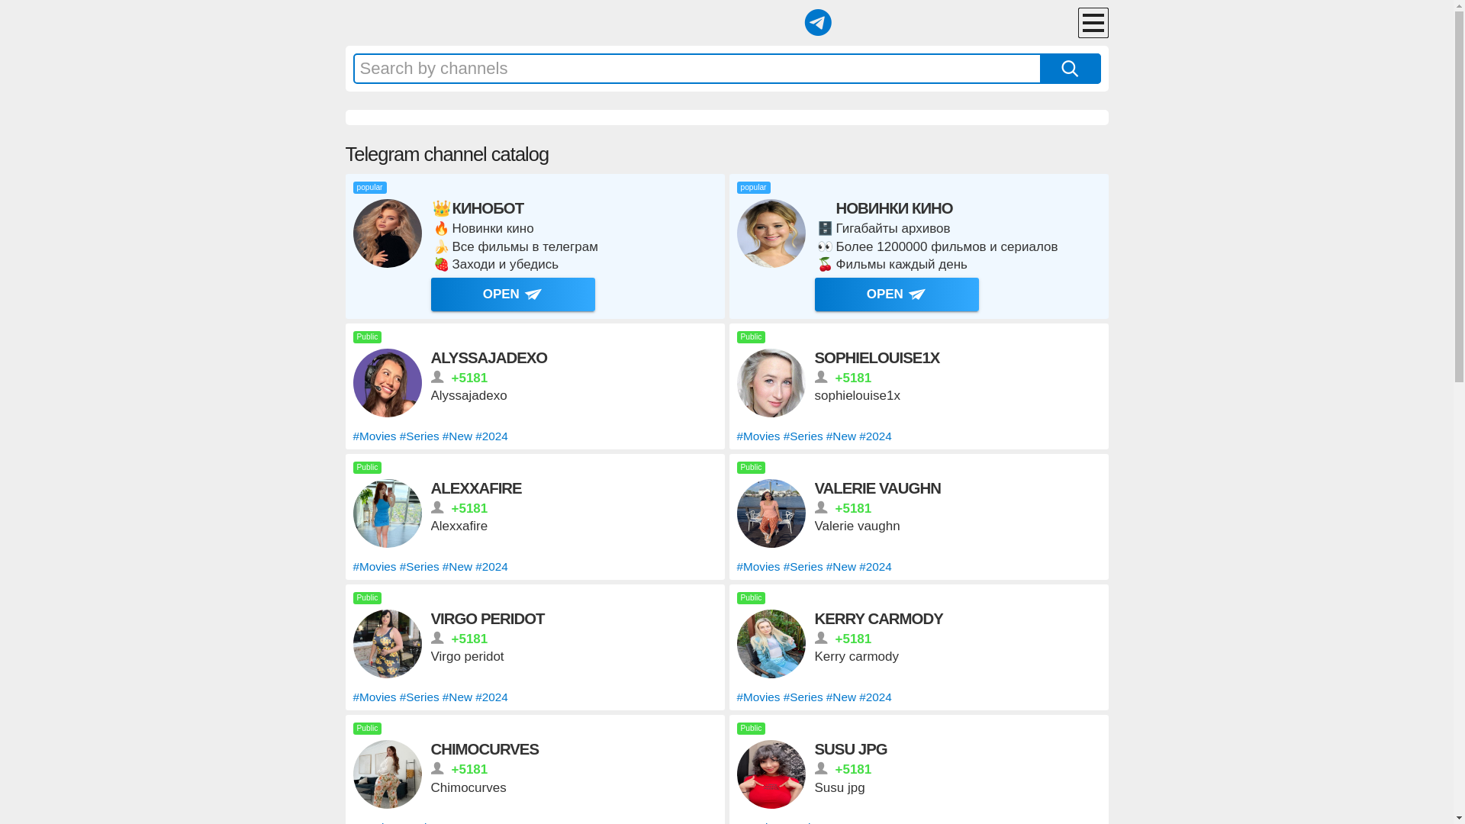
Task: Click #2024 tag under Kerry Carmody
Action: [x=875, y=697]
